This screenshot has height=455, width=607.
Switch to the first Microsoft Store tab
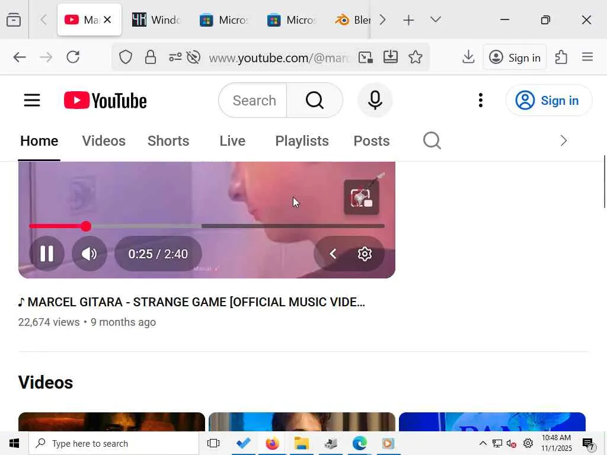pos(223,20)
